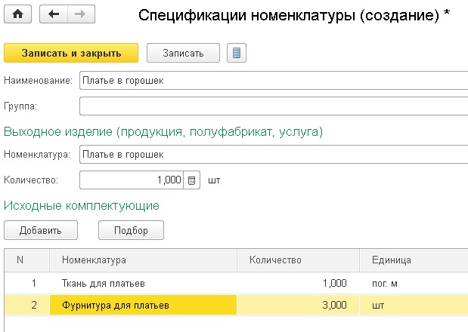
Task: Click Записать и закрыть button
Action: [71, 53]
